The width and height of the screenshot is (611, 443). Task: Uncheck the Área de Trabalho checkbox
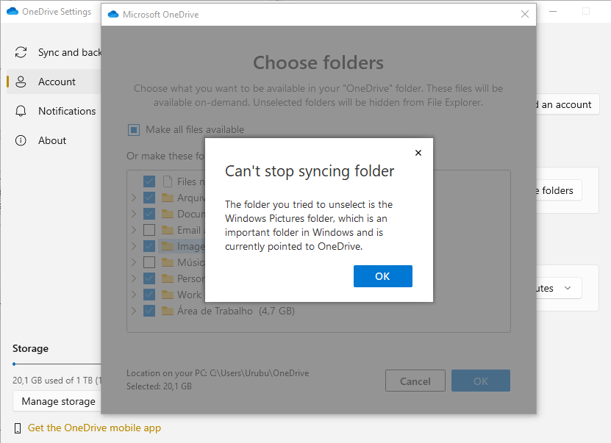(x=149, y=311)
